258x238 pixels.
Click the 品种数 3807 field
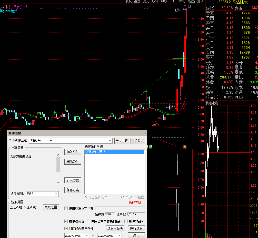click(x=110, y=214)
